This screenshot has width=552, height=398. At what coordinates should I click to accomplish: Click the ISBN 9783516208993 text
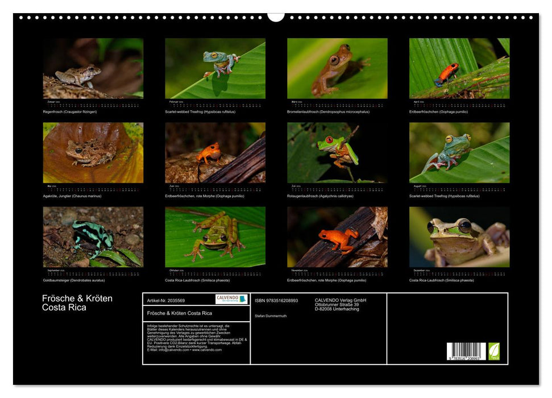[x=276, y=300]
